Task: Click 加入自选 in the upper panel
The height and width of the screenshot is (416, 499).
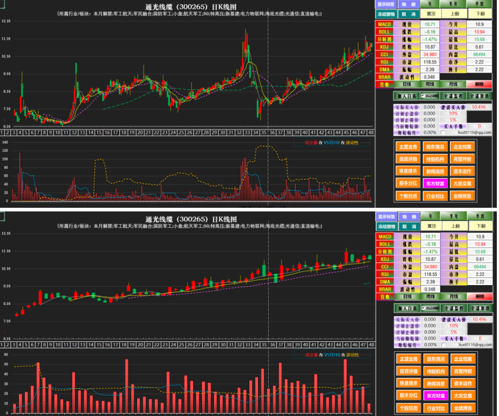Action: pyautogui.click(x=407, y=96)
